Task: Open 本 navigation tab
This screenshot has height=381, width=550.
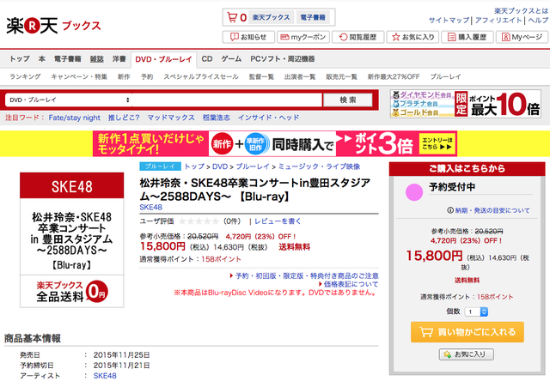Action: (42, 59)
